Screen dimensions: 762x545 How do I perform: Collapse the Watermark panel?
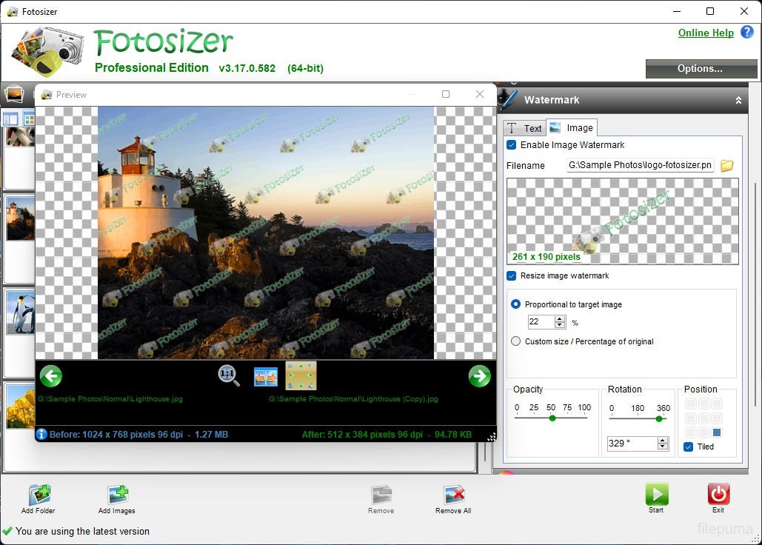[x=738, y=100]
